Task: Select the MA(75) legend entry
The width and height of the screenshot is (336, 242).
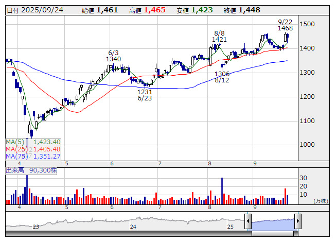Action: pos(33,156)
